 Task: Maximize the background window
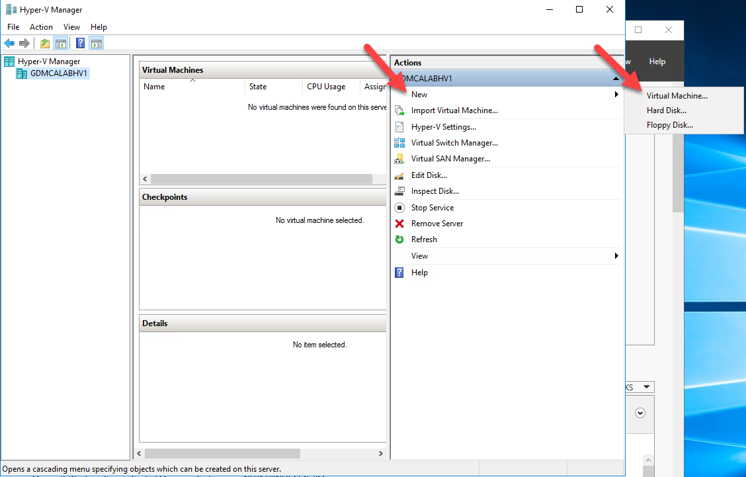tap(638, 30)
